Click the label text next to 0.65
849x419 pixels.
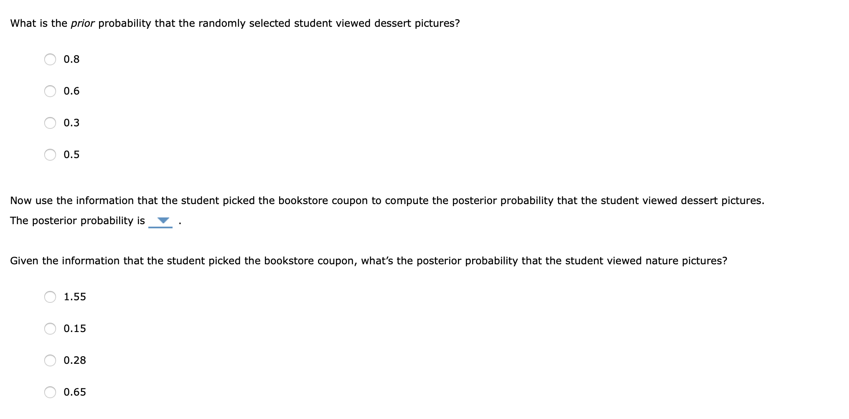pyautogui.click(x=74, y=392)
